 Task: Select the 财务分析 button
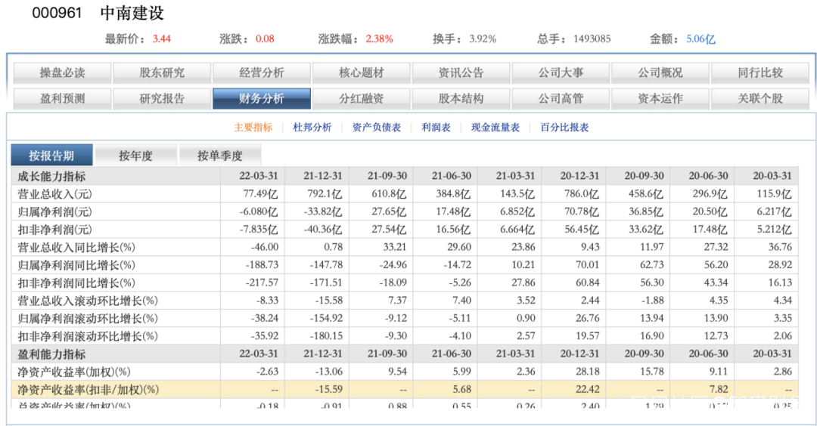[262, 99]
